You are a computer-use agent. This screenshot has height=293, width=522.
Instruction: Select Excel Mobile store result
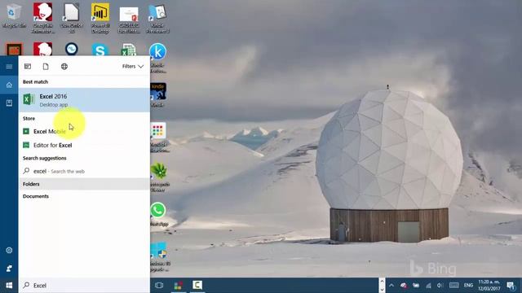(84, 132)
